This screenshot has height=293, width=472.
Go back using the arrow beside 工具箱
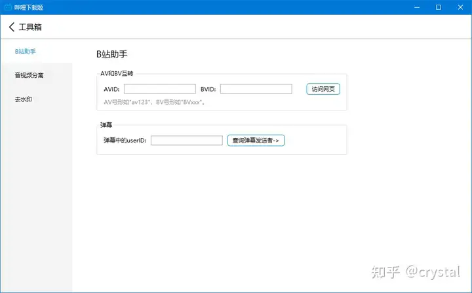point(12,27)
